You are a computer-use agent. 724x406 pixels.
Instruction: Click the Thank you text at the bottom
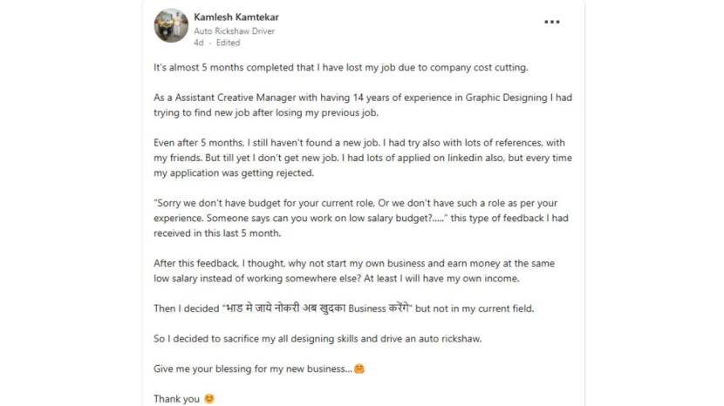tap(175, 398)
